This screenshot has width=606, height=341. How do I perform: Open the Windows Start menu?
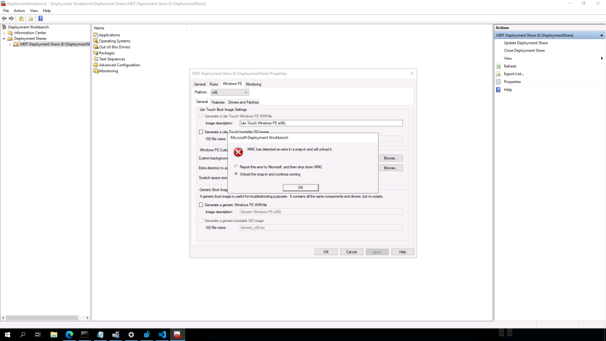7,335
